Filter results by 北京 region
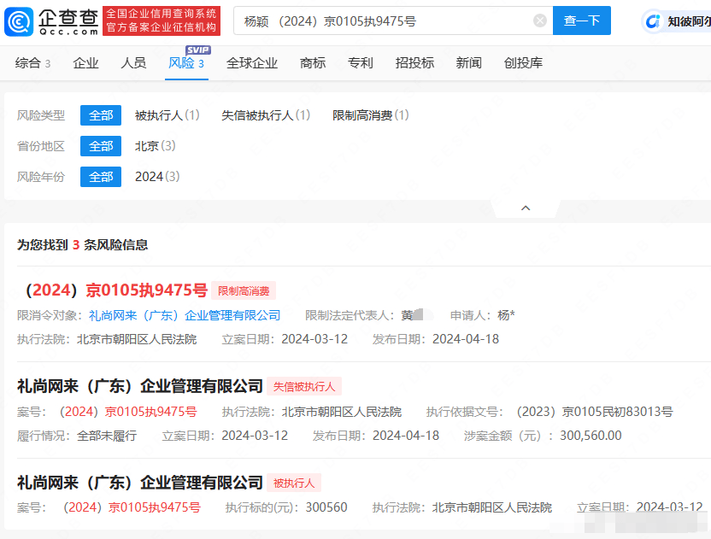711x539 pixels. click(155, 146)
